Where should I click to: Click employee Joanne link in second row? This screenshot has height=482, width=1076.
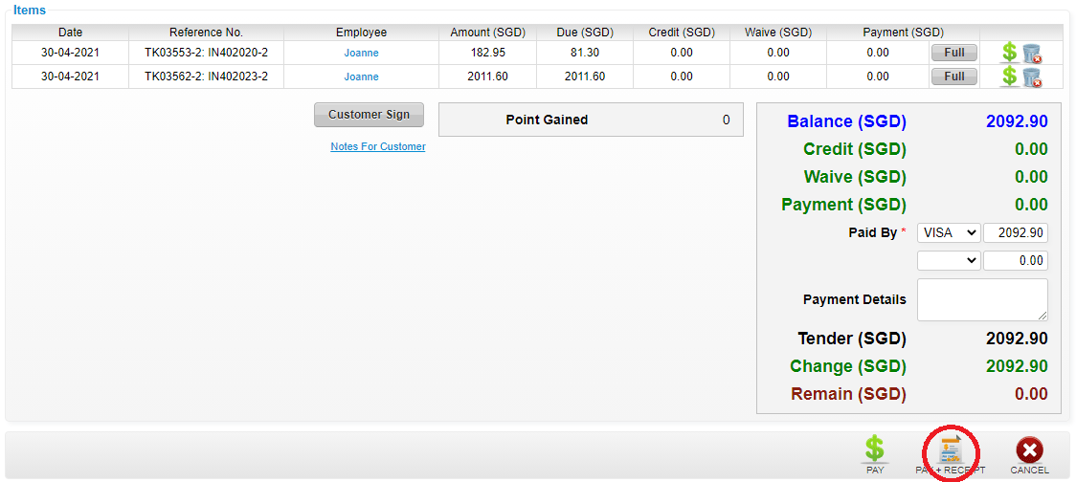pyautogui.click(x=362, y=77)
